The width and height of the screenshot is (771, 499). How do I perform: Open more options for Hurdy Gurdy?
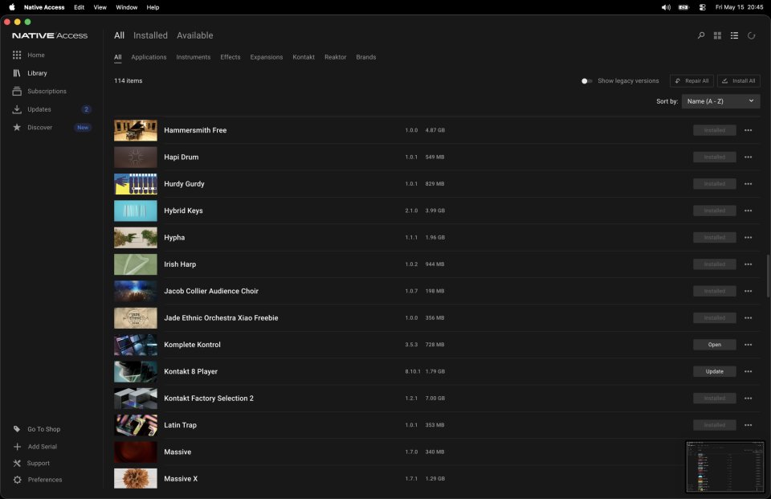pos(748,183)
